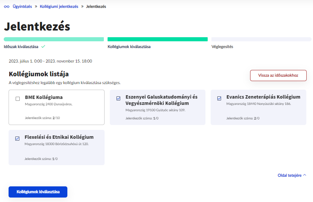Click the glasses icon in the breadcrumb
Viewport: 313px width, 202px height.
(x=6, y=7)
